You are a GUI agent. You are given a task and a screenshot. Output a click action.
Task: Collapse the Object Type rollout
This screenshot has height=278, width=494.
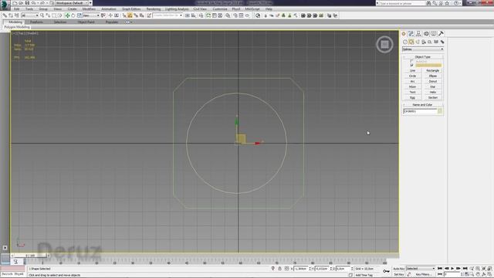422,56
